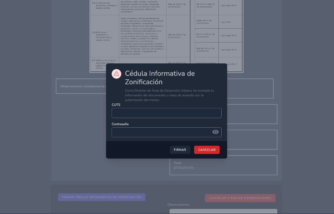Screen dimensions: 334x214
Task: Click the Firmar Cédula Informativa de Zonificación button
Action: tap(101, 197)
